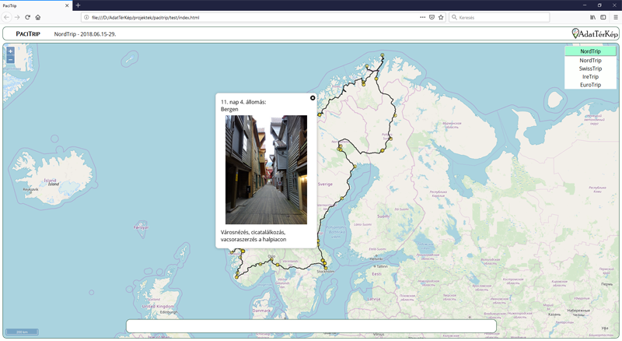The width and height of the screenshot is (622, 341).
Task: Click the map scale bar 200 km
Action: 23,332
